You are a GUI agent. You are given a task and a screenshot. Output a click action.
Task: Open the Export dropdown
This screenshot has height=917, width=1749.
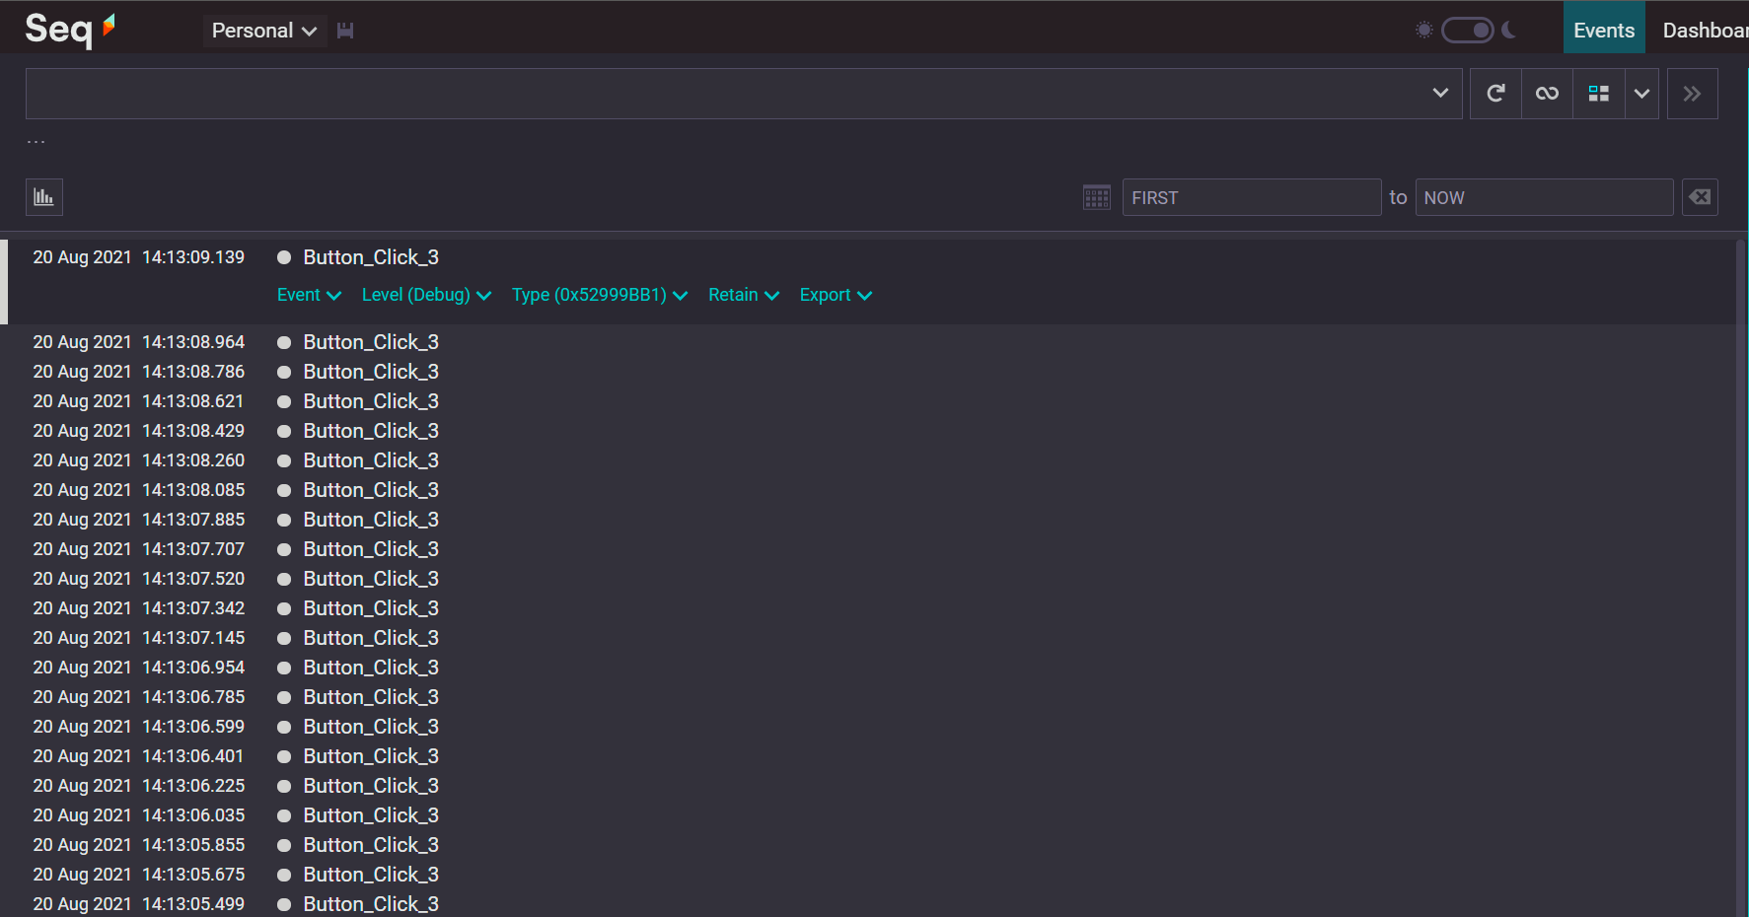pos(836,295)
